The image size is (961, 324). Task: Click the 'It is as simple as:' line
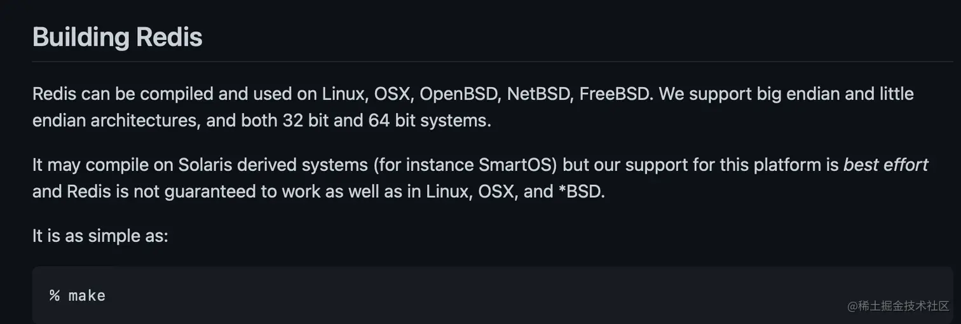point(100,236)
